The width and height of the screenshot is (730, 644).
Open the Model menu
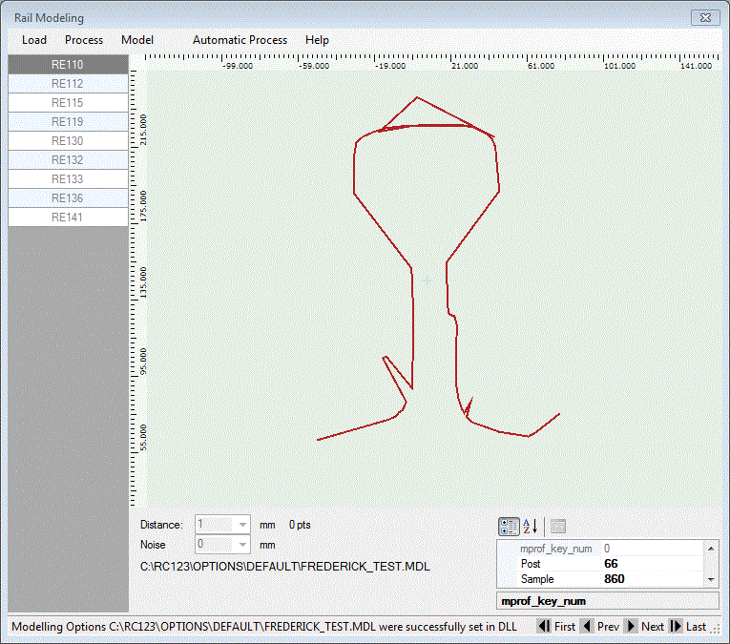point(137,40)
